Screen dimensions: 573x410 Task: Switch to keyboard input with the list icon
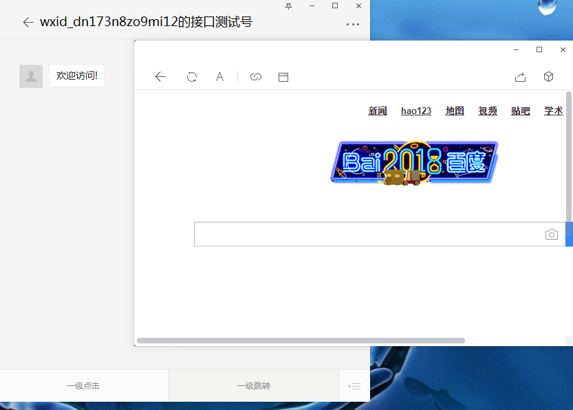[354, 386]
